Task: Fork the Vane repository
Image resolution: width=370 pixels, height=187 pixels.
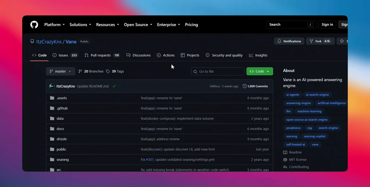Action: point(320,41)
